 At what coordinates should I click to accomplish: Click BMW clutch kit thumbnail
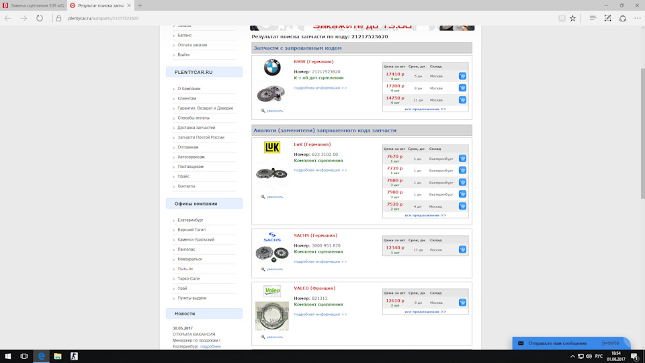click(x=271, y=93)
